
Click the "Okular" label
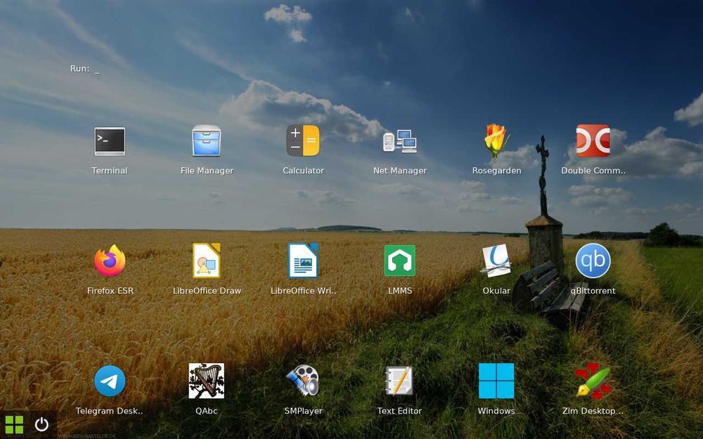496,291
